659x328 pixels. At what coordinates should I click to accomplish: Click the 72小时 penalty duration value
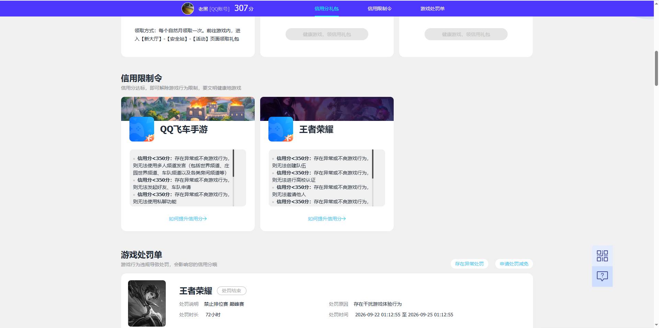click(x=213, y=315)
